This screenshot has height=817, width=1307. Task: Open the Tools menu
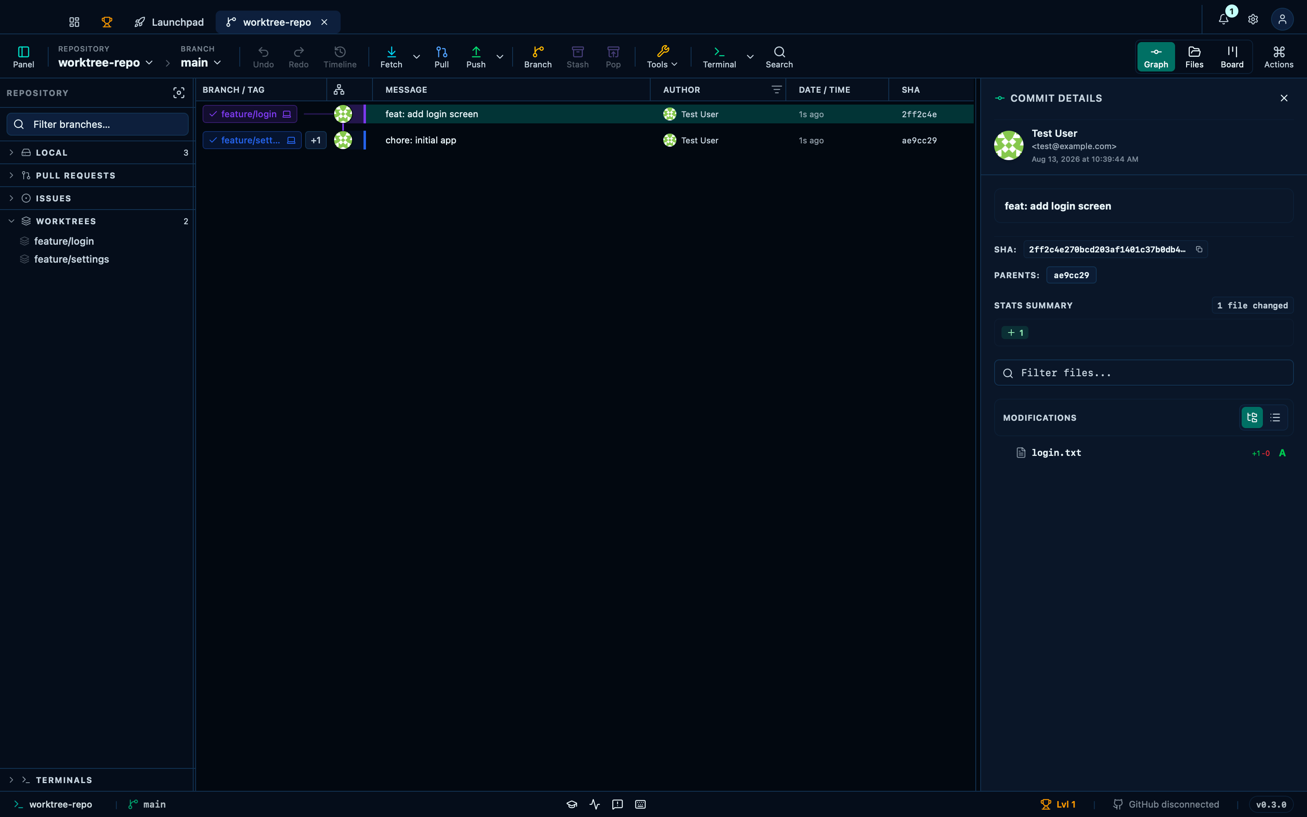[x=662, y=57]
